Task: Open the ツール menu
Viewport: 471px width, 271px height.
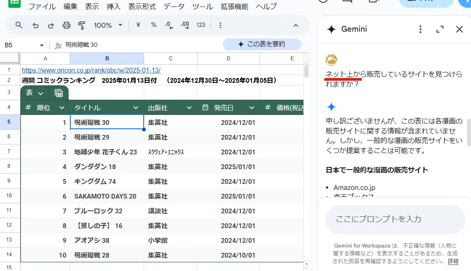Action: [203, 7]
